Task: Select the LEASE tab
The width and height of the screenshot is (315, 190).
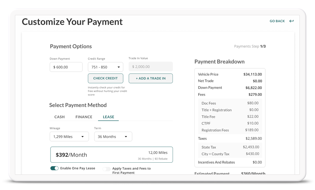Action: click(108, 117)
